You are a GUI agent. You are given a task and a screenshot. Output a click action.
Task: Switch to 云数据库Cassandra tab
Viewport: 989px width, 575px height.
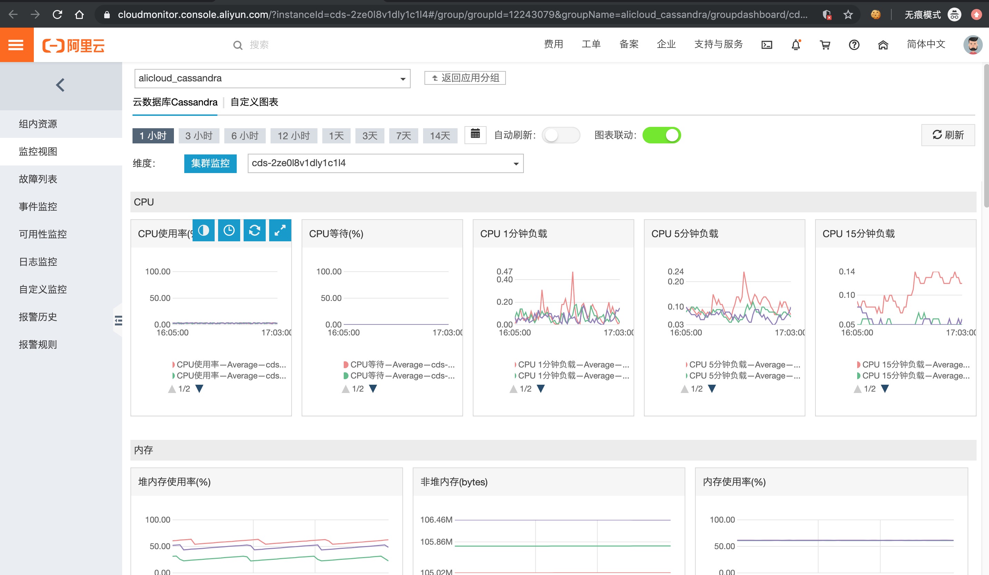175,102
